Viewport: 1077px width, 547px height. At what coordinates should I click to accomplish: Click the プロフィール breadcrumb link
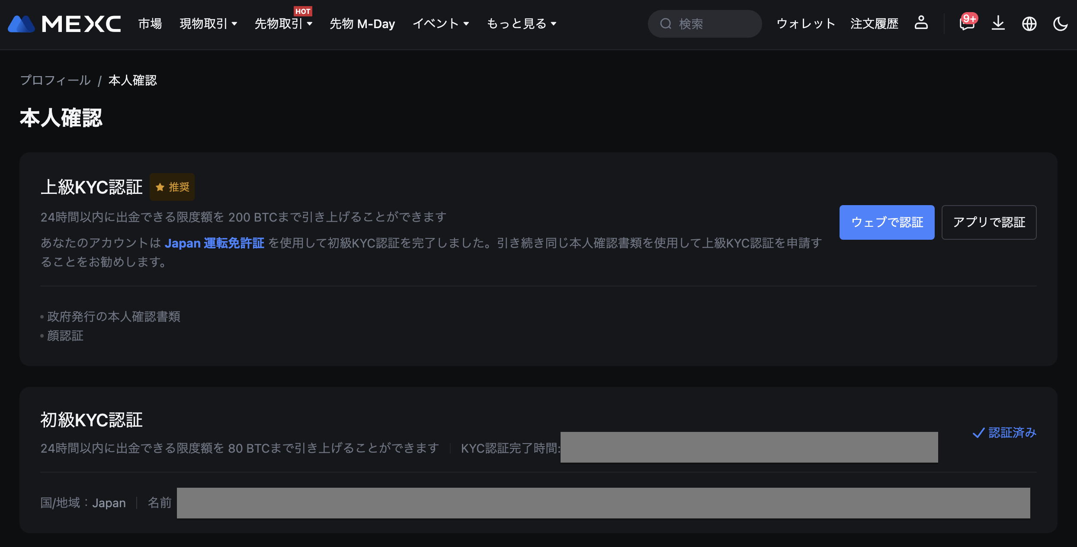click(55, 80)
